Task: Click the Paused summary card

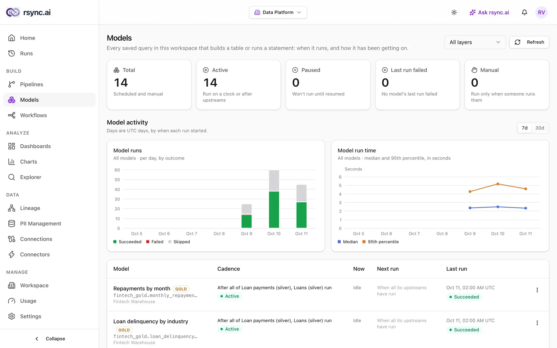Action: click(x=328, y=85)
